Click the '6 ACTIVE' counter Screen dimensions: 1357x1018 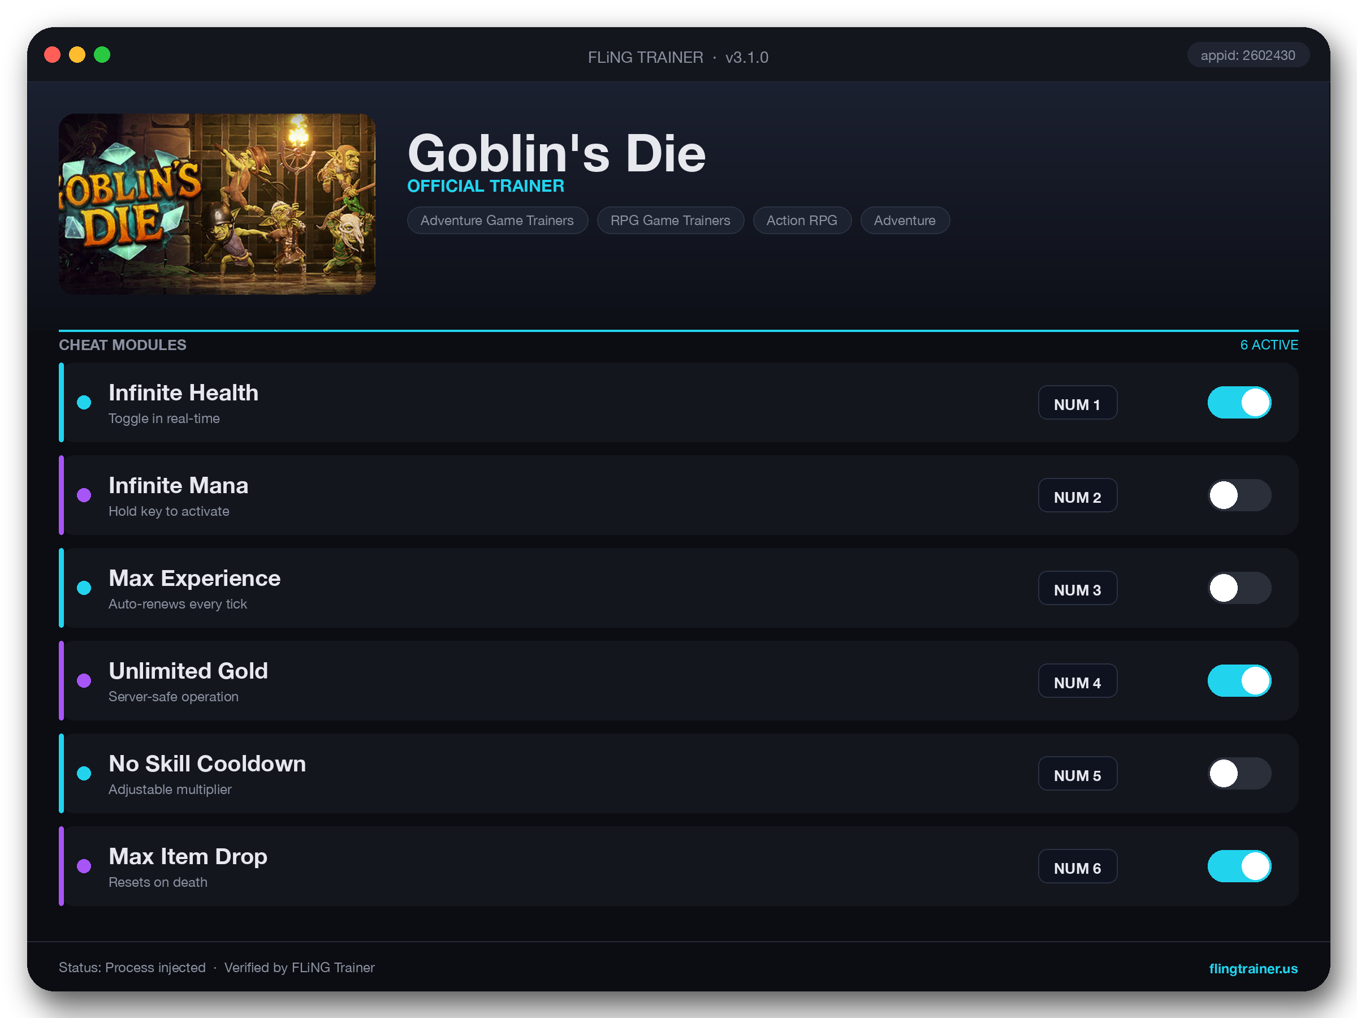pos(1269,345)
